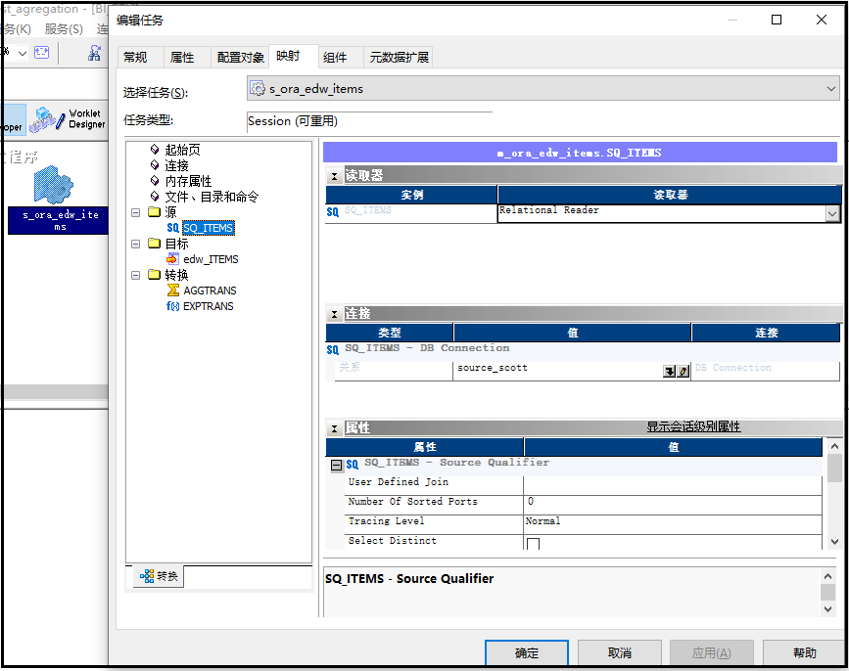Collapse the 目标 folder node
The image size is (849, 671).
click(136, 244)
